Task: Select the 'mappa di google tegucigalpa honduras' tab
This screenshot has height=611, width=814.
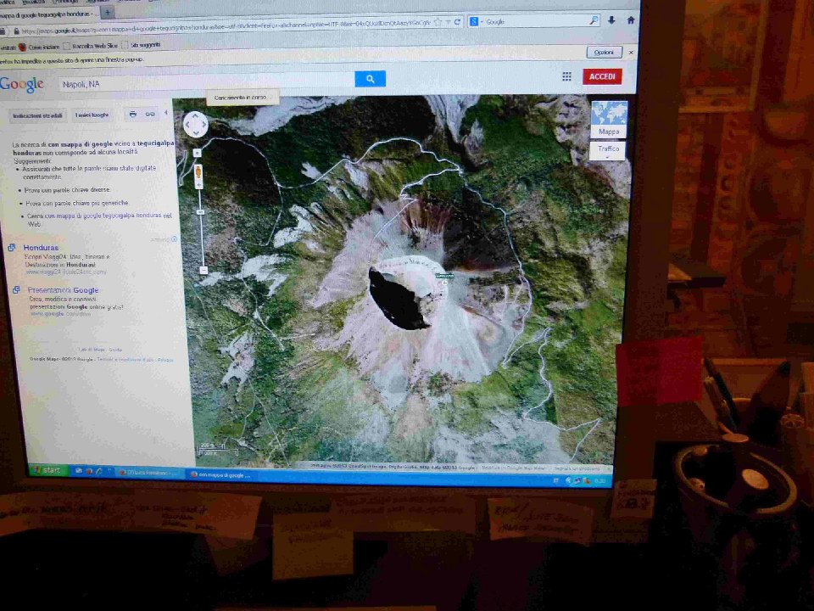Action: tap(48, 14)
